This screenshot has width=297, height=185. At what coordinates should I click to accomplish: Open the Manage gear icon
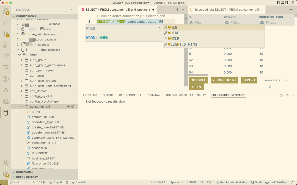(5, 174)
